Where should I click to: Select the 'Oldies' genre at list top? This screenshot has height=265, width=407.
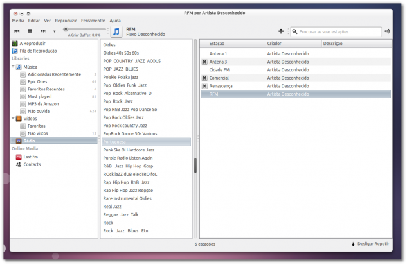pos(109,45)
